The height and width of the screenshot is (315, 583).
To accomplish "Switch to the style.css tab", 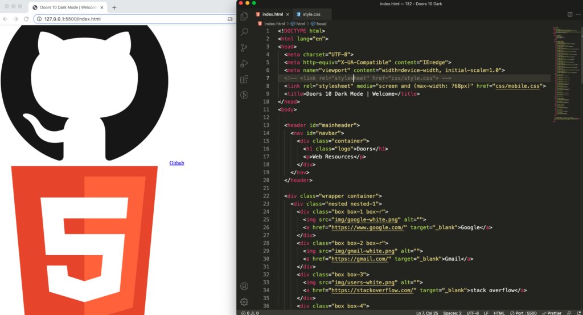I will pos(311,14).
